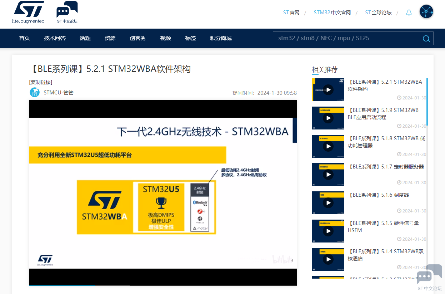Viewport: 445px width, 294px height.
Task: Open the floating ST中文论坛 chat widget
Action: click(x=429, y=278)
